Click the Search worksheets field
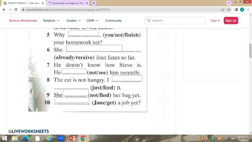This screenshot has height=142, width=252. pyautogui.click(x=175, y=20)
